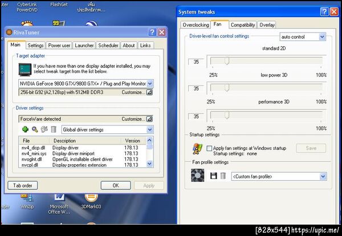This screenshot has height=236, width=342.
Task: Switch to the Launcher tab
Action: pyautogui.click(x=84, y=46)
